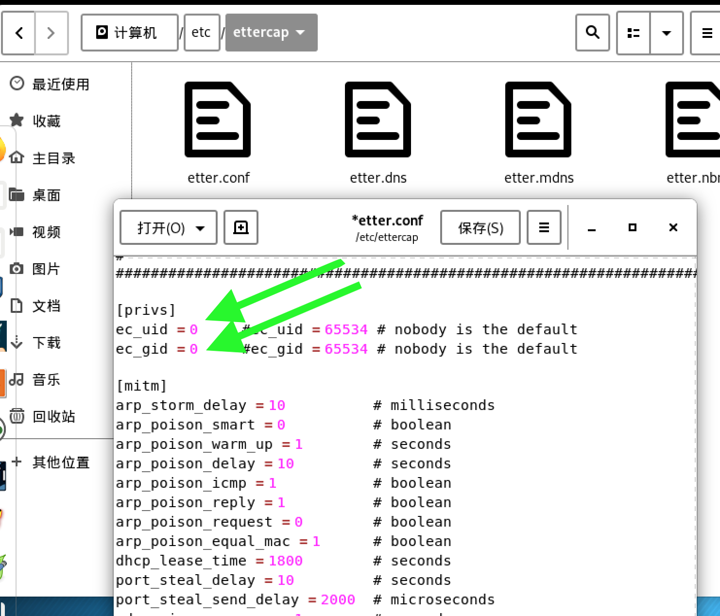Click the star icon beside 收藏
This screenshot has height=616, width=720.
17,120
